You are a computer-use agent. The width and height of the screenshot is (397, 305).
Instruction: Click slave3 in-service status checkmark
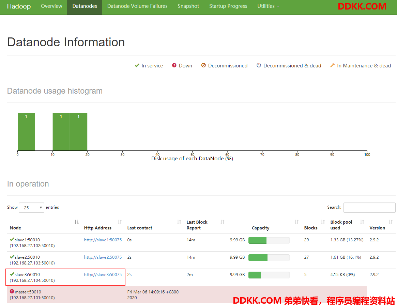click(12, 274)
